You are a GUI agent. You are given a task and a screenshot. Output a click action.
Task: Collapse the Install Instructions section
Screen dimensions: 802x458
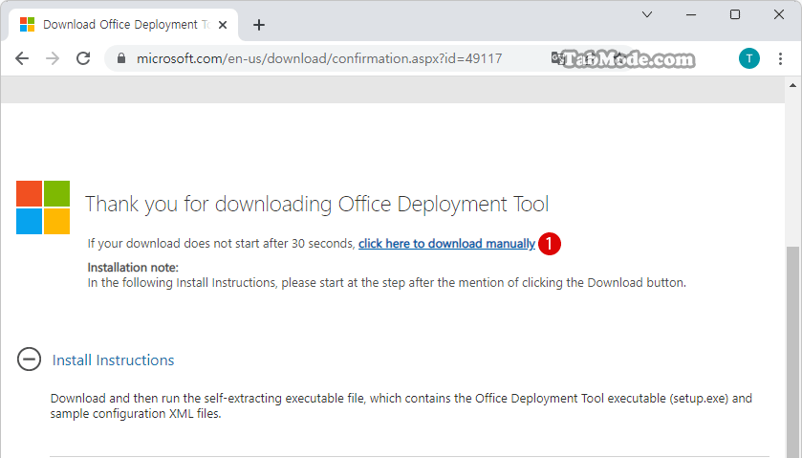coord(29,359)
